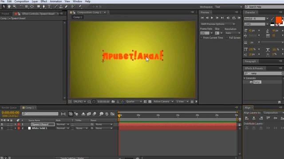Click the Draft 3D icon in timeline
This screenshot has width=284, height=159.
tap(76, 114)
